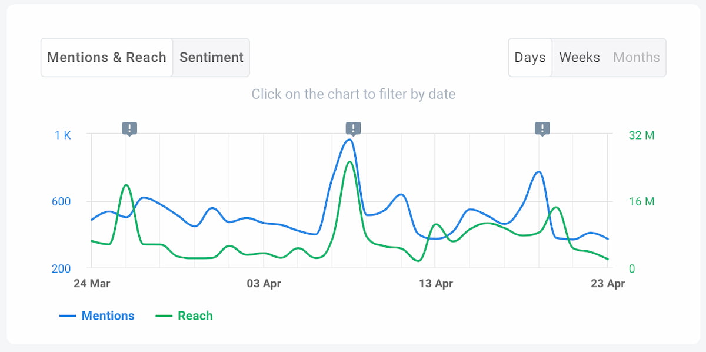
Task: Click the 'Click on the chart to filter by date' text
Action: click(x=354, y=94)
